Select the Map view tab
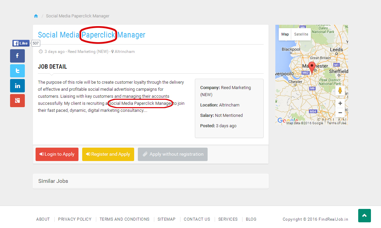381x228 pixels. 285,34
